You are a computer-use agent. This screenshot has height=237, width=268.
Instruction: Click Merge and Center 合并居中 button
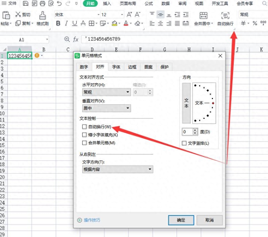pos(204,18)
